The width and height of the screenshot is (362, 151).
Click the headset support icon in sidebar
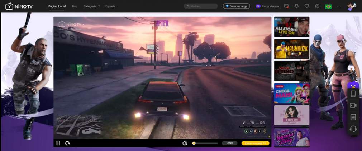(x=353, y=129)
